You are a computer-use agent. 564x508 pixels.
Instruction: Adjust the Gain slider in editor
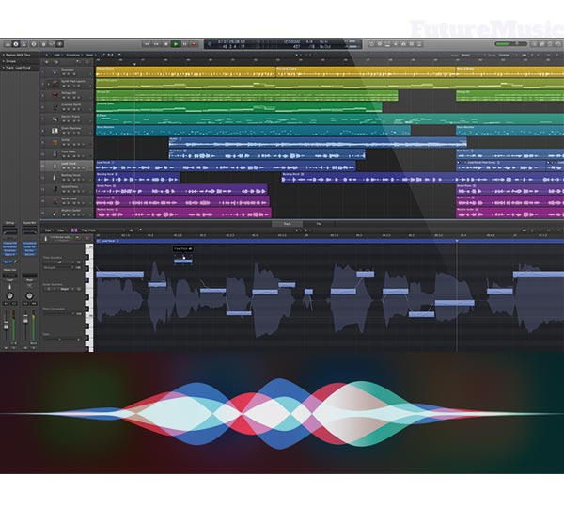tap(61, 340)
